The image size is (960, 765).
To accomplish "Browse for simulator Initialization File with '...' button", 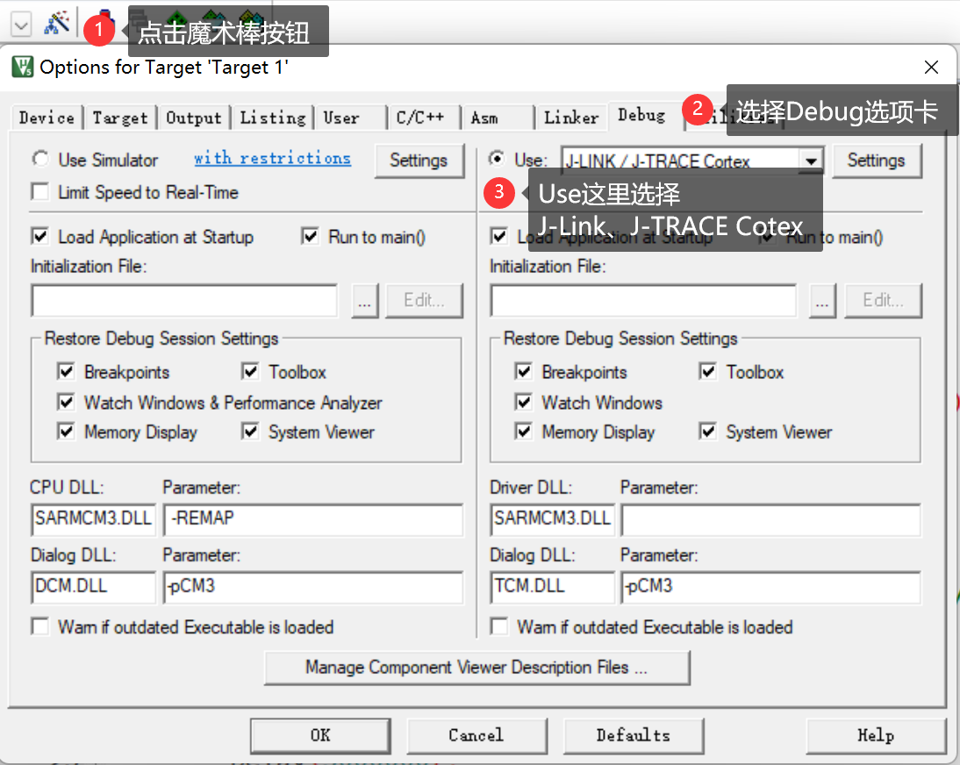I will pos(366,300).
